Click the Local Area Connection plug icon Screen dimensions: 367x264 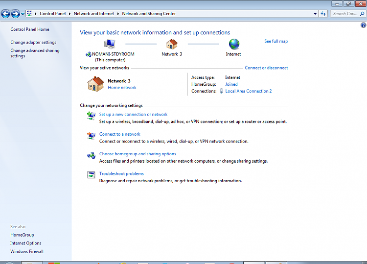tap(221, 91)
